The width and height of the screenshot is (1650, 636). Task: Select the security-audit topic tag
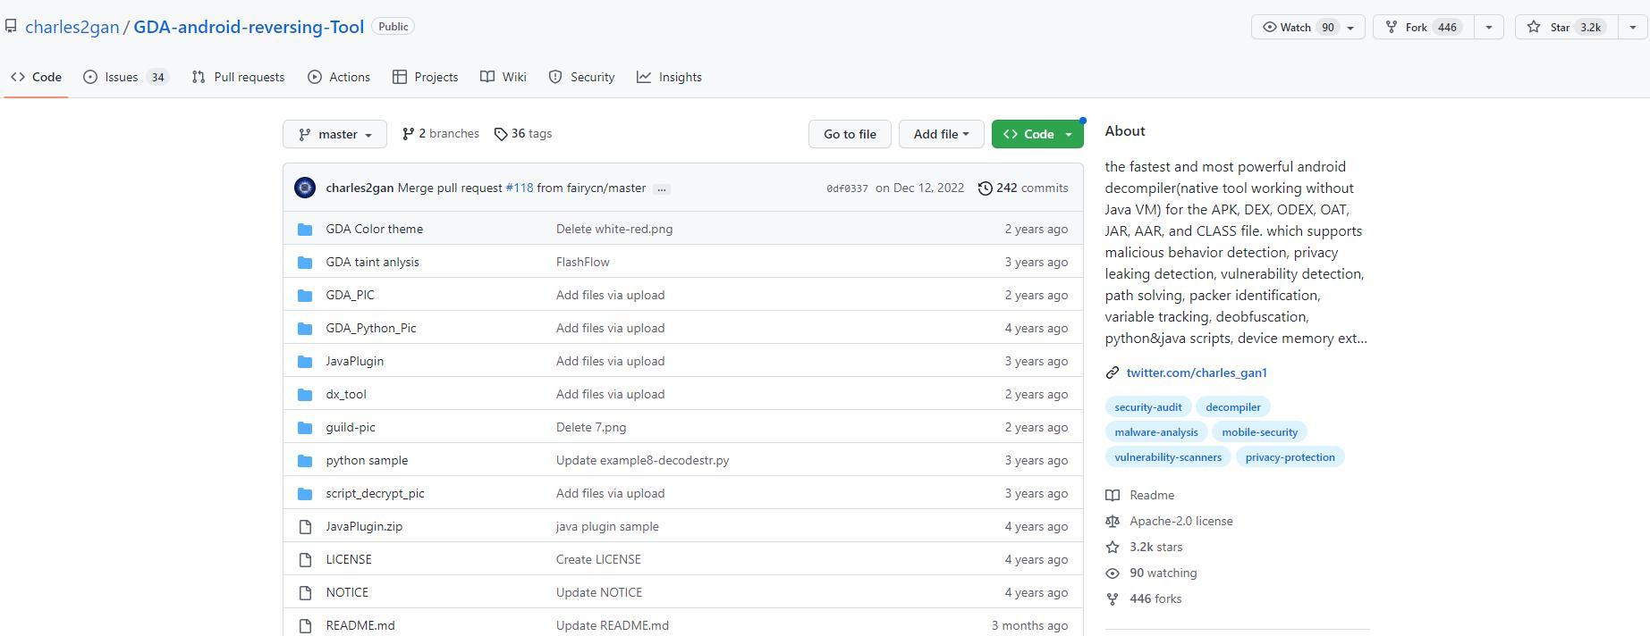(x=1148, y=407)
